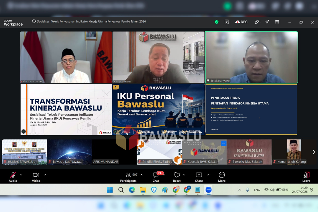
Task: Open blue three-dot menu on Koorsek_BWS tile
Action: [x=224, y=143]
